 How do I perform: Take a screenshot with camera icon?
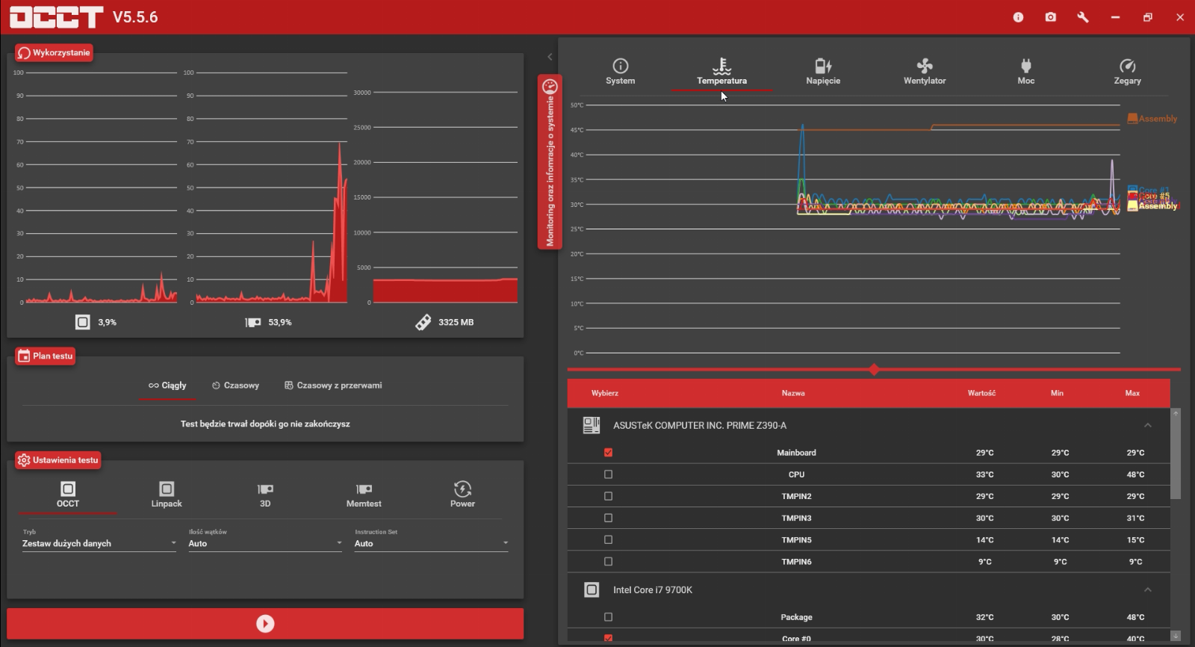pos(1051,17)
